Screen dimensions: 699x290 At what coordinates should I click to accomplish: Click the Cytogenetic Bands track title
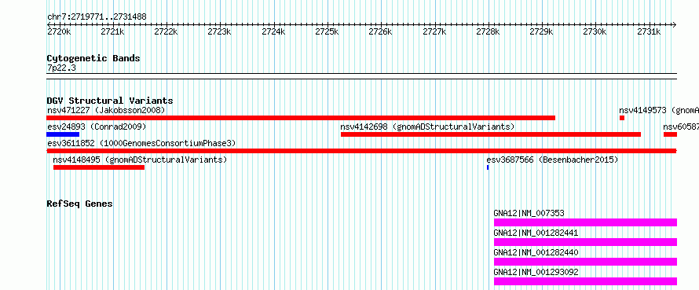[93, 58]
